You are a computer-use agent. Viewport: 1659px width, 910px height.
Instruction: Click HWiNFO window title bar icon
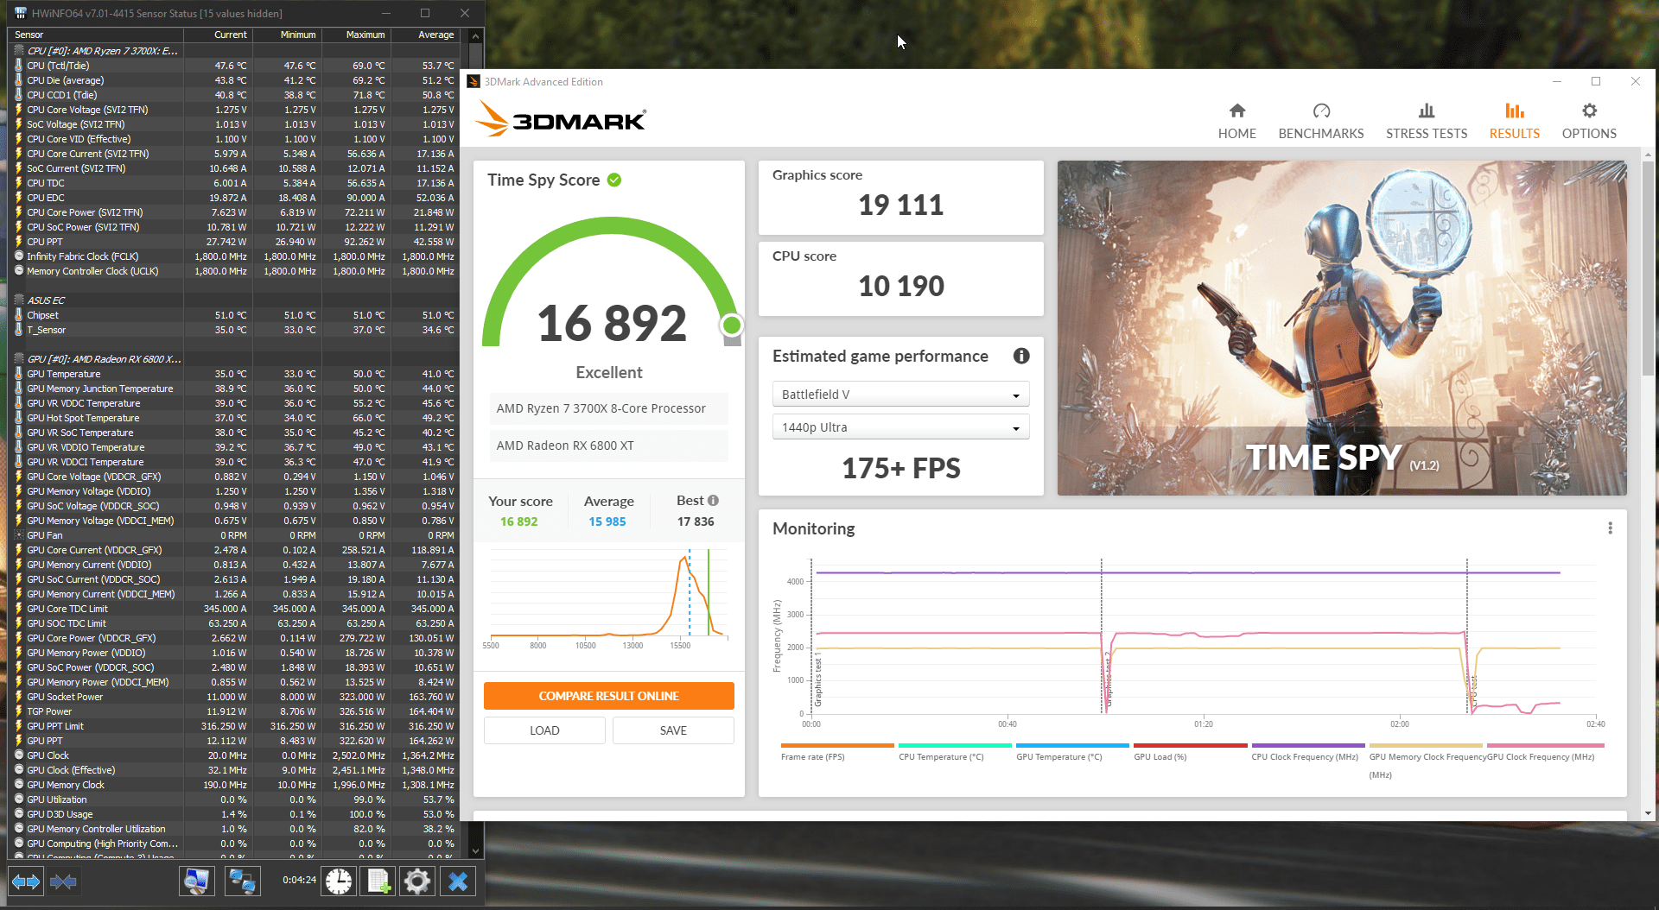tap(20, 13)
